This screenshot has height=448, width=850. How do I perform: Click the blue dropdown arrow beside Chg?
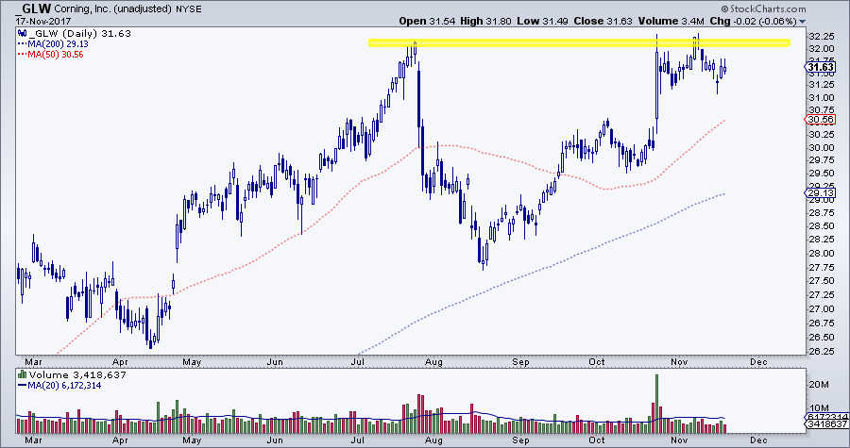803,21
